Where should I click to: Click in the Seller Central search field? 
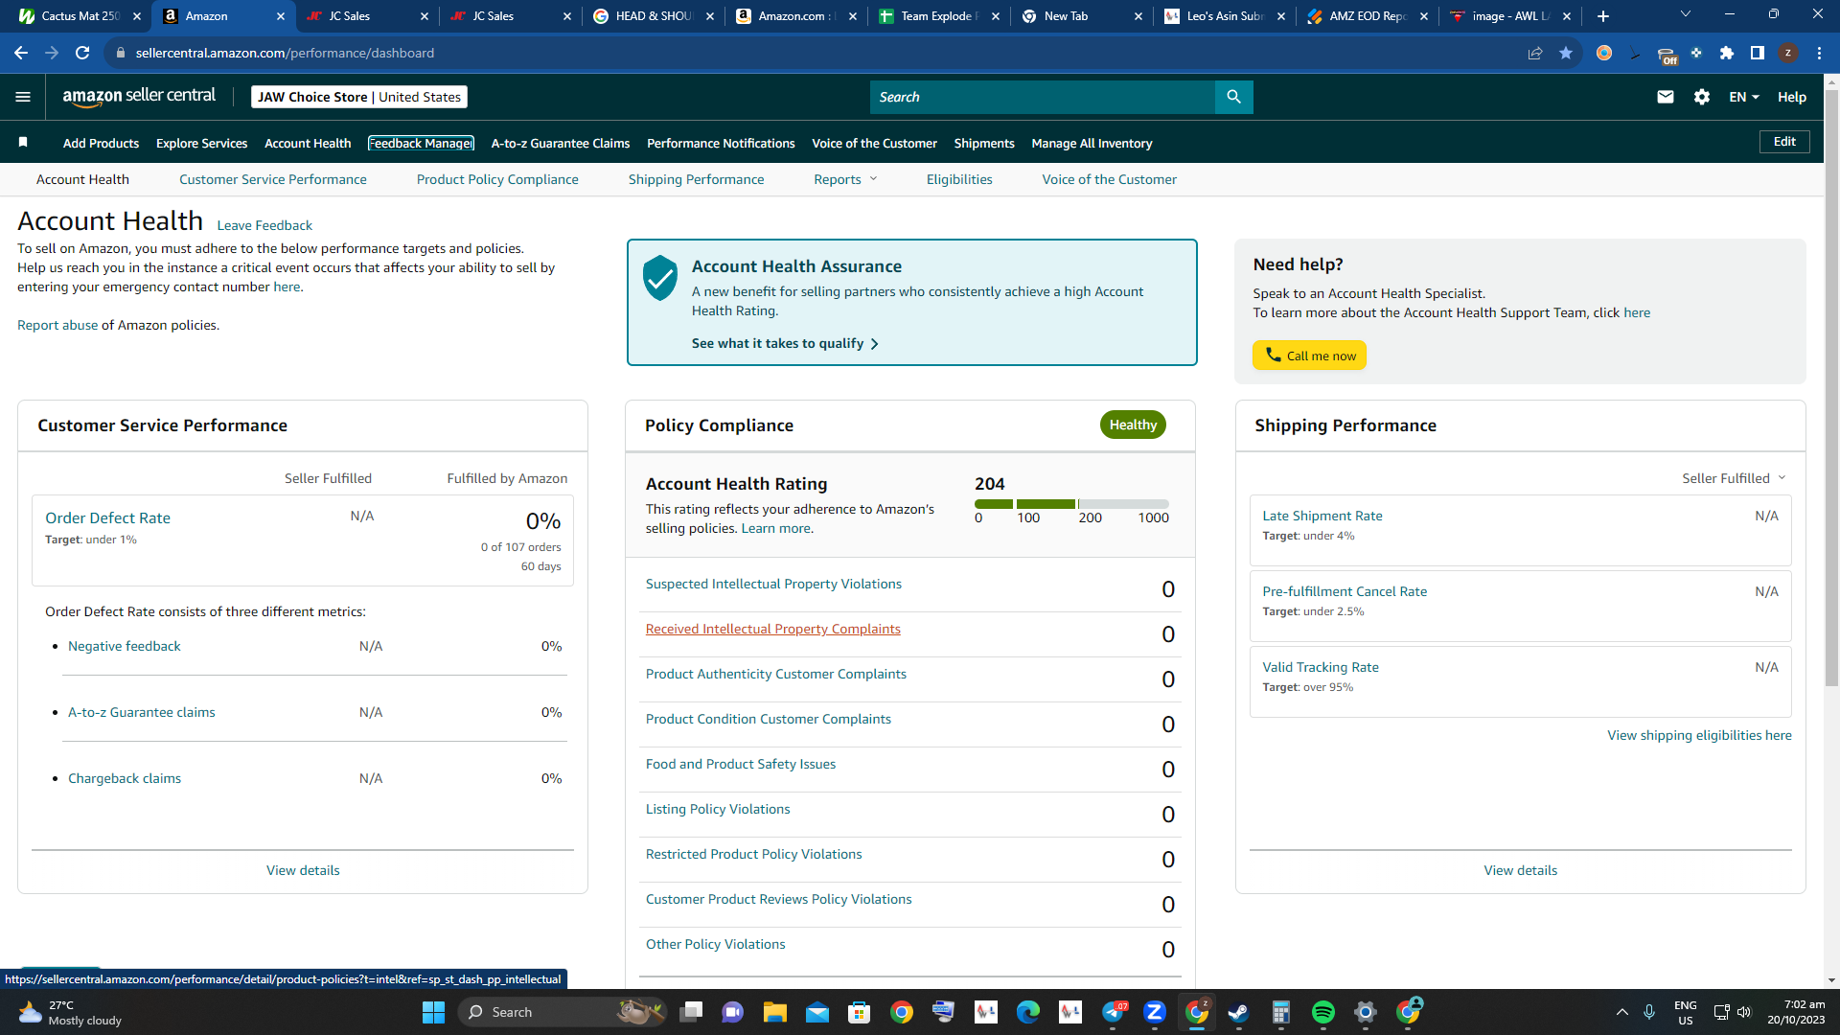tap(1042, 97)
